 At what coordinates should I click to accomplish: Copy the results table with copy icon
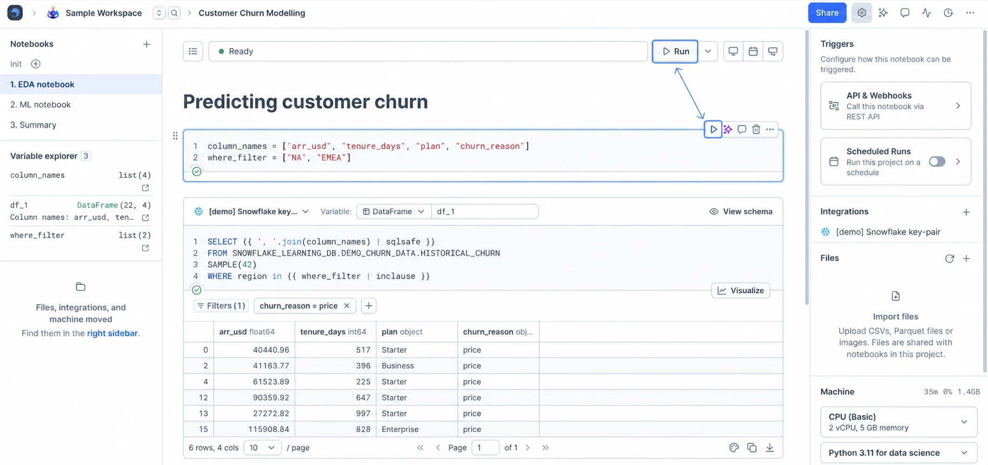pos(752,448)
